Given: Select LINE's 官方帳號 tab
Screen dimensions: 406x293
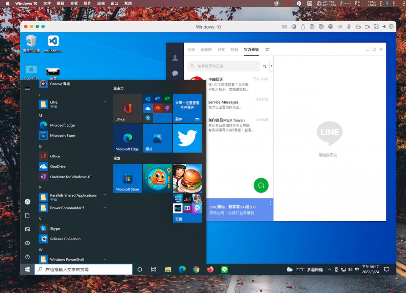Looking at the screenshot, I should (251, 49).
